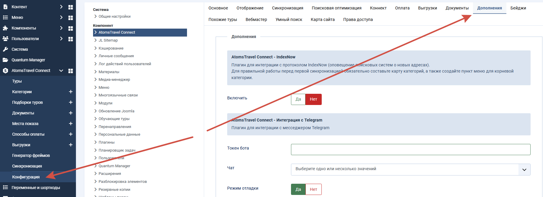Open dashboard grid icon next to Компоненты
Screen dimensions: 543x197
click(x=71, y=28)
